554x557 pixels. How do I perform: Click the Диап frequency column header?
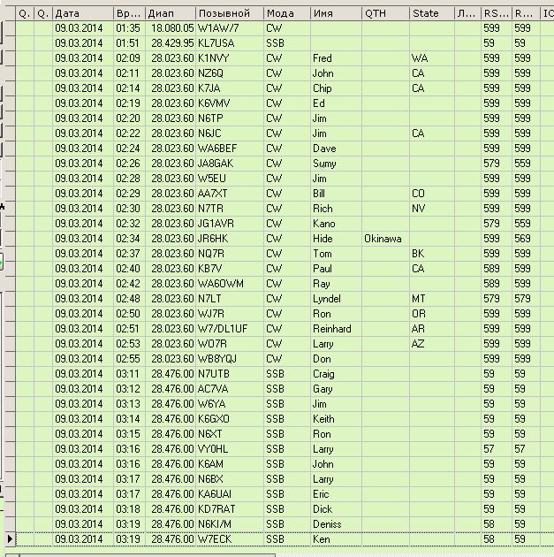coord(170,13)
